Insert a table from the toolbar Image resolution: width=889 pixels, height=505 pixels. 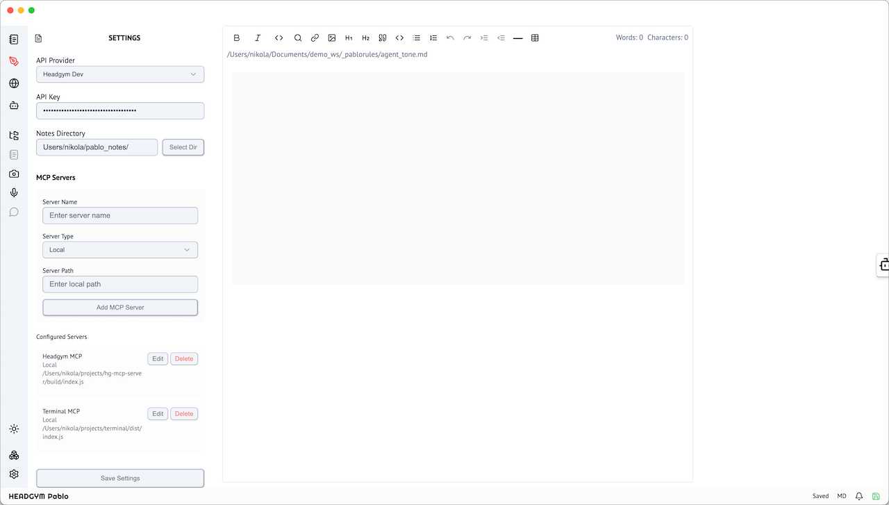(535, 38)
